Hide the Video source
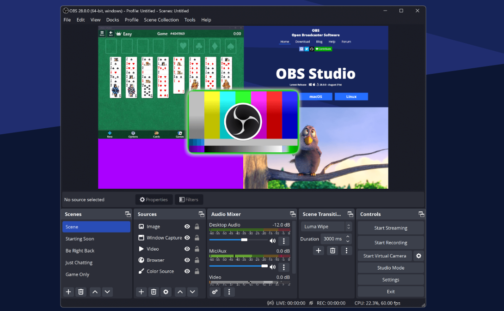The width and height of the screenshot is (504, 311). click(x=187, y=249)
